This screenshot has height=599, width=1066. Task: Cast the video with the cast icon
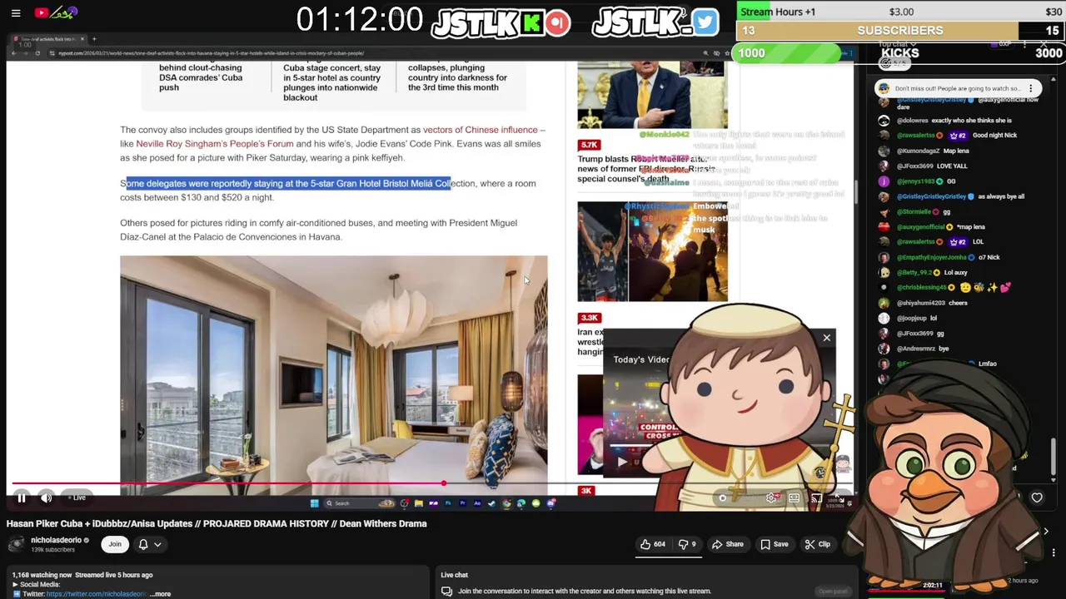(816, 498)
